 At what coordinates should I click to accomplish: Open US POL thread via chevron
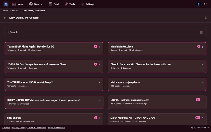(203, 100)
